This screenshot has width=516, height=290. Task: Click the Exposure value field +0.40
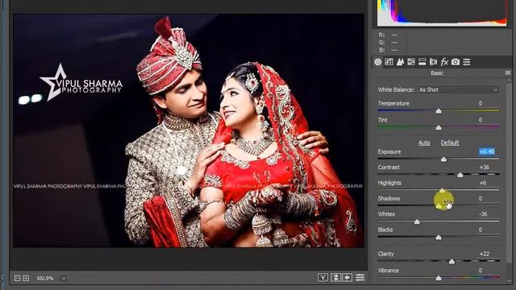coord(487,151)
